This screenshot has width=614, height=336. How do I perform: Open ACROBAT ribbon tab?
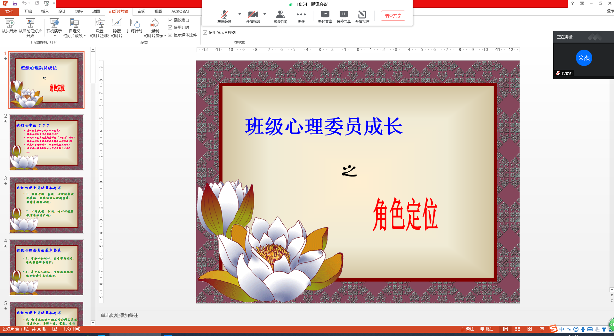pos(181,11)
